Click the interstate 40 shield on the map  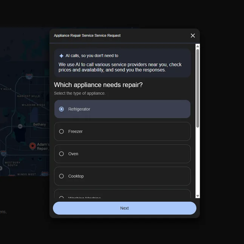click(x=3, y=153)
